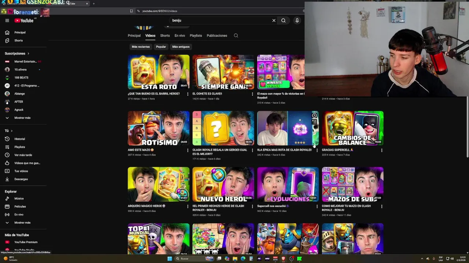The image size is (469, 263).
Task: Switch to the Principal channel tab
Action: point(134,35)
